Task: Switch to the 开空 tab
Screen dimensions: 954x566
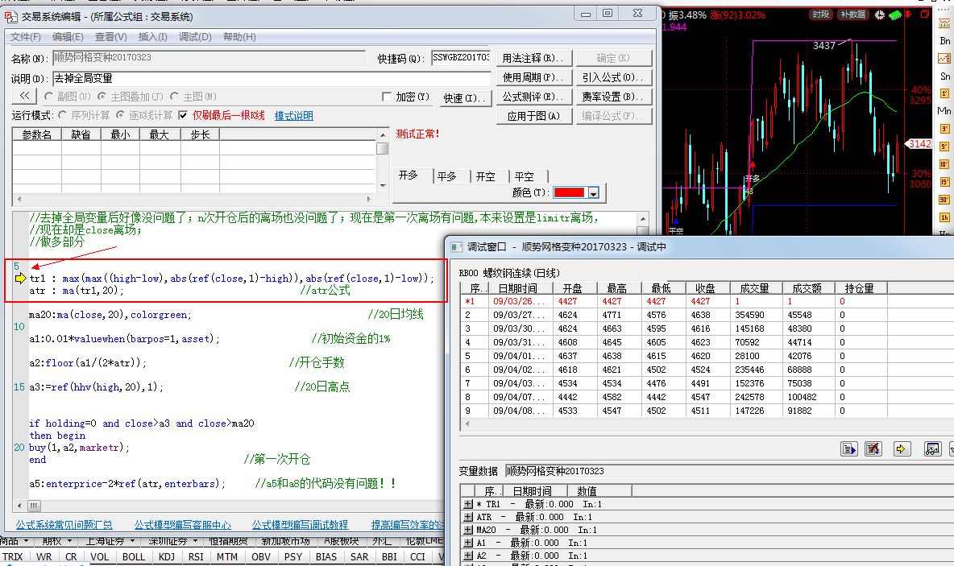Action: pos(486,176)
